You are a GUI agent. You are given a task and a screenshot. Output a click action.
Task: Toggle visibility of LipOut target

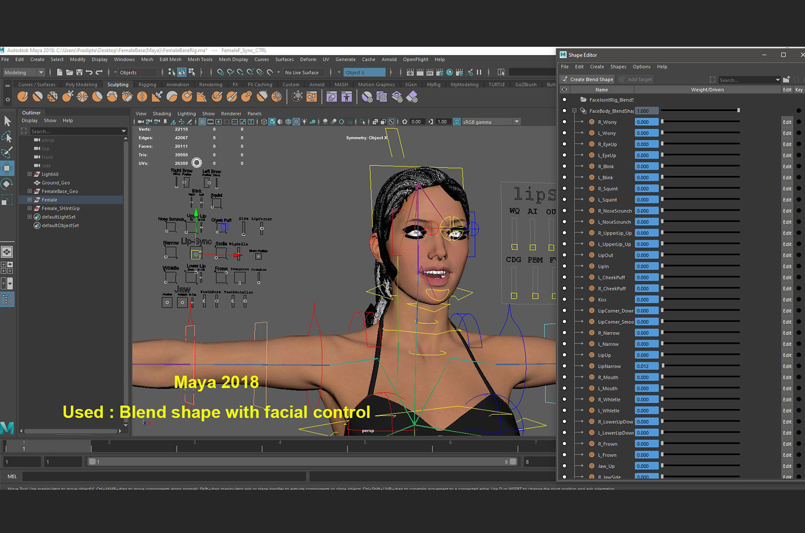click(x=564, y=255)
